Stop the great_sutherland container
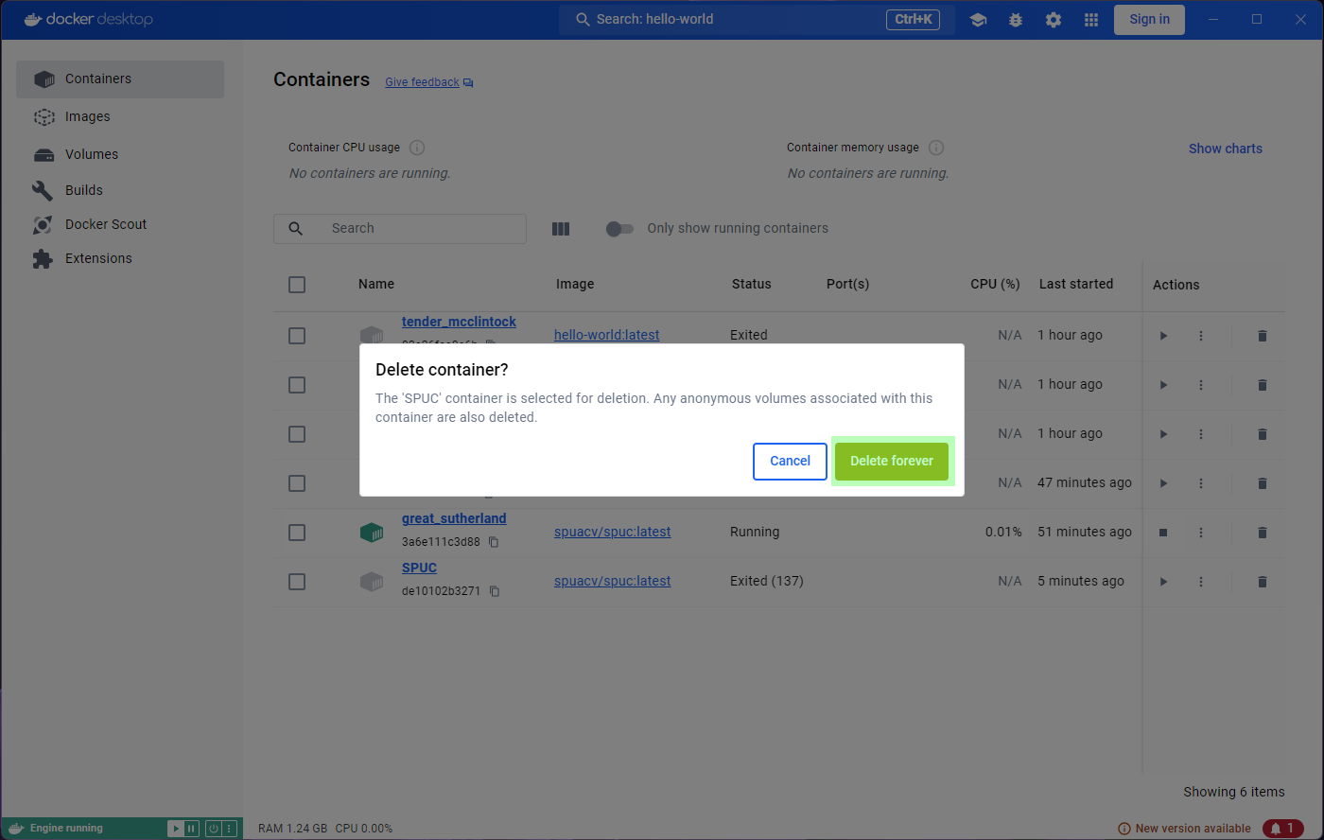Viewport: 1324px width, 840px height. pyautogui.click(x=1163, y=533)
